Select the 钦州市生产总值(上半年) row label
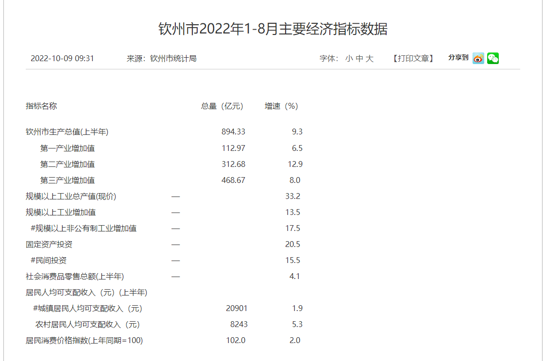The height and width of the screenshot is (361, 543). pos(67,132)
